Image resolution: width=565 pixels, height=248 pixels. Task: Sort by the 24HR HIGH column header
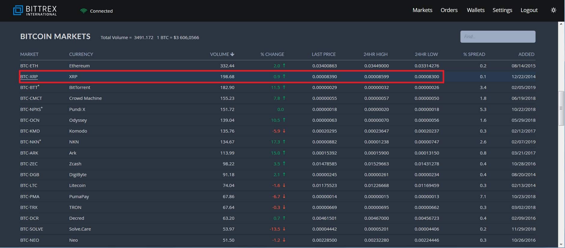click(375, 54)
